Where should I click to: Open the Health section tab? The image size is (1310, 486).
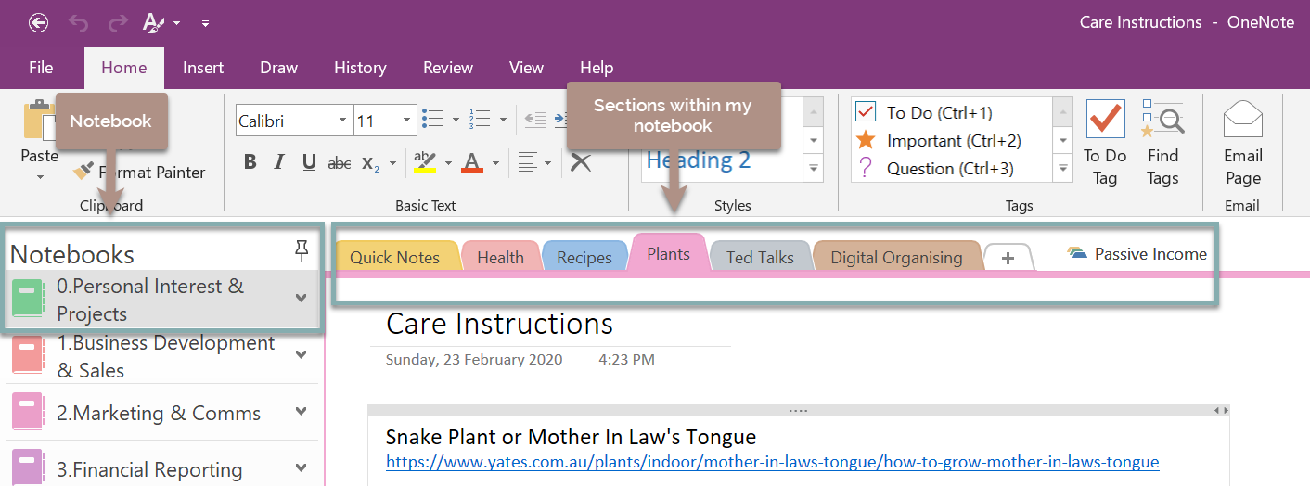click(x=501, y=258)
